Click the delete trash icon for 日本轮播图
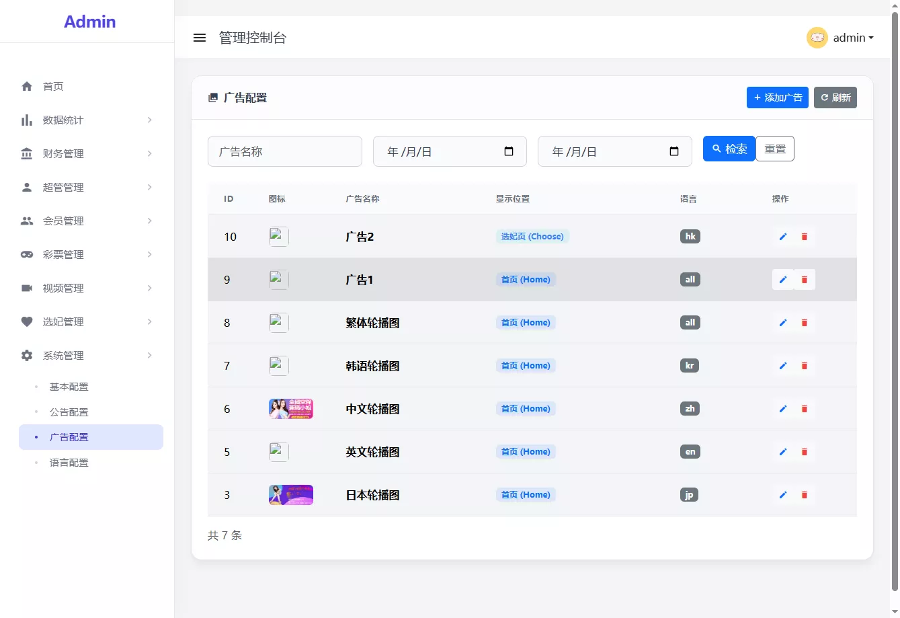Image resolution: width=900 pixels, height=618 pixels. (x=805, y=494)
